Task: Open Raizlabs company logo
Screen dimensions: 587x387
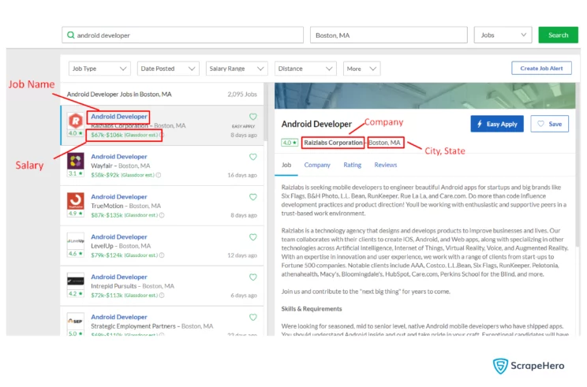Action: coord(76,121)
